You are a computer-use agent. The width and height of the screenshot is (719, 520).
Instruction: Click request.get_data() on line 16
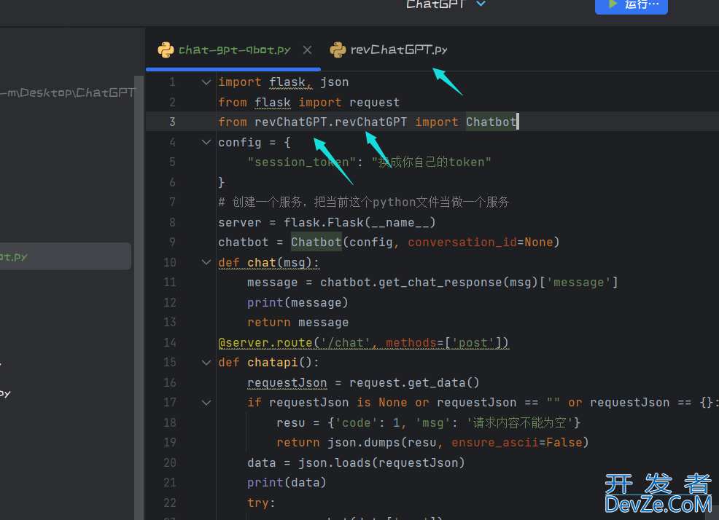point(414,382)
